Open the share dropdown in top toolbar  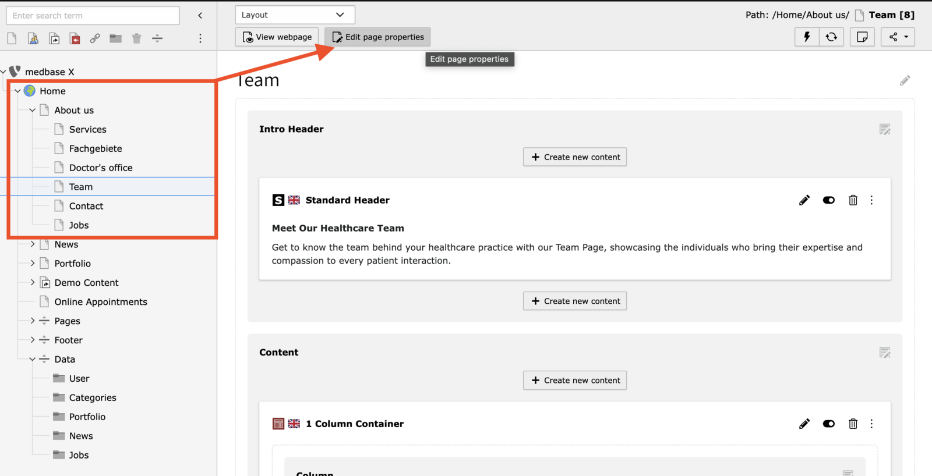click(x=898, y=37)
